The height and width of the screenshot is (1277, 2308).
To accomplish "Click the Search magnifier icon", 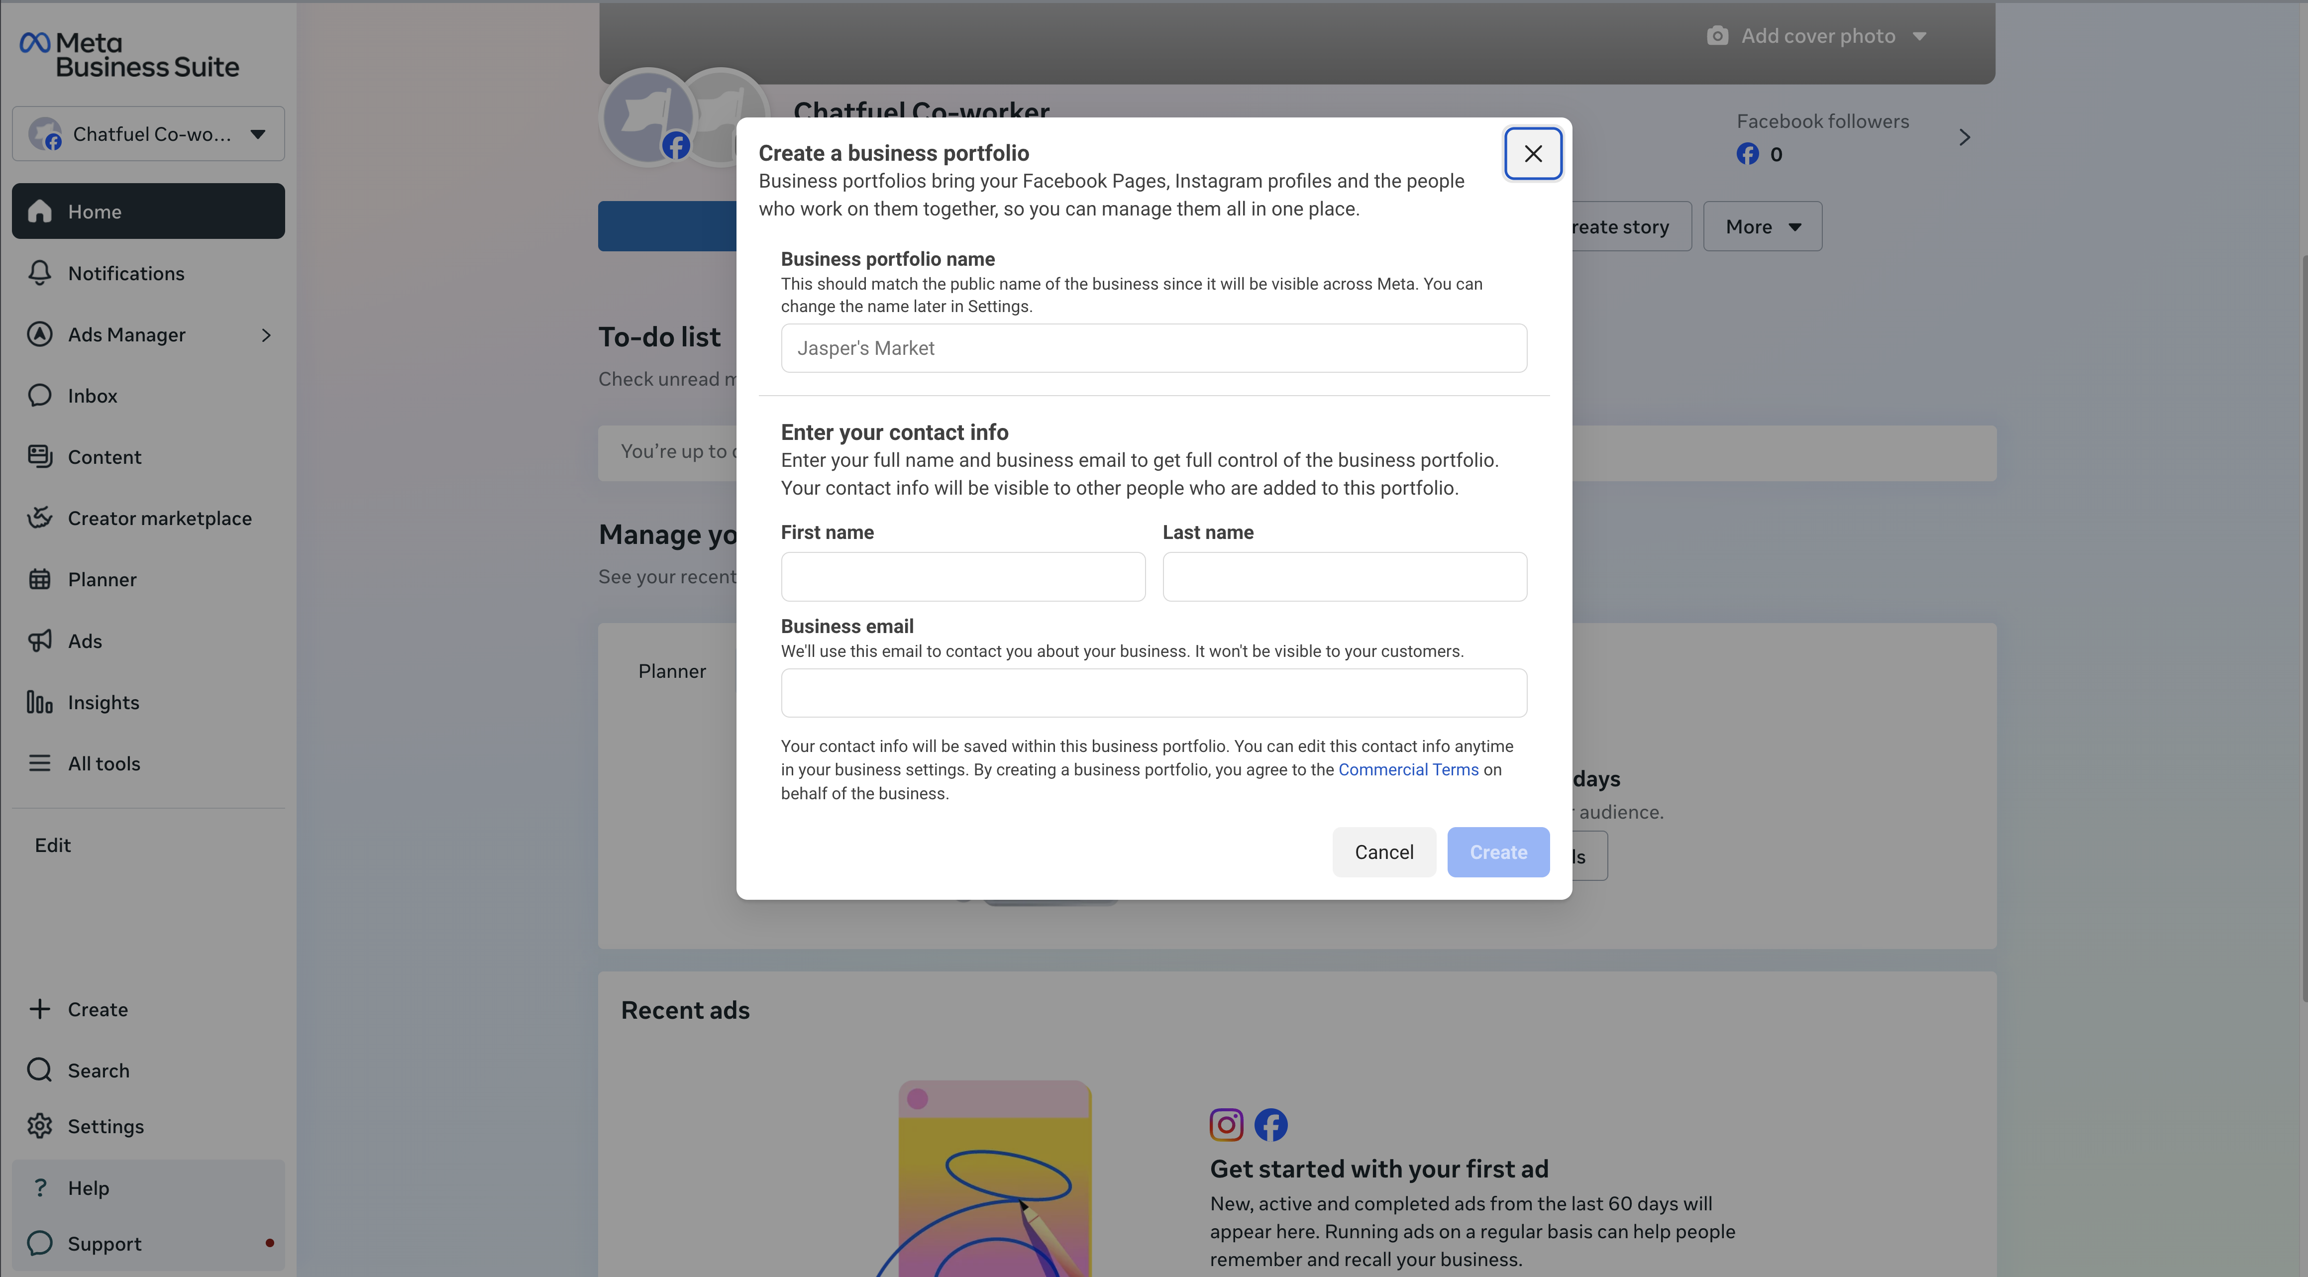I will 39,1070.
